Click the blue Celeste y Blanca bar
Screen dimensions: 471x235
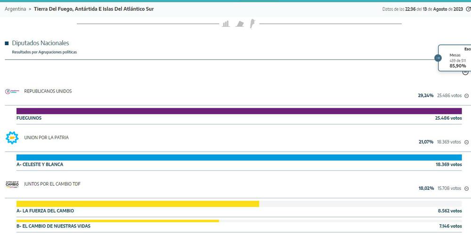(239, 157)
